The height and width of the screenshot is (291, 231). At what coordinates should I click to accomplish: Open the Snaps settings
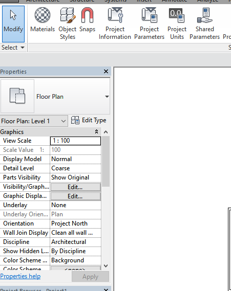[87, 20]
